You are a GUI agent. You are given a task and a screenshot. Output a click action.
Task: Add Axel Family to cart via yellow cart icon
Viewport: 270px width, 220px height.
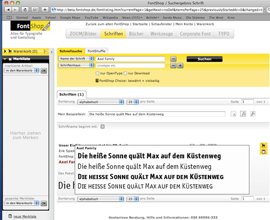264,145
